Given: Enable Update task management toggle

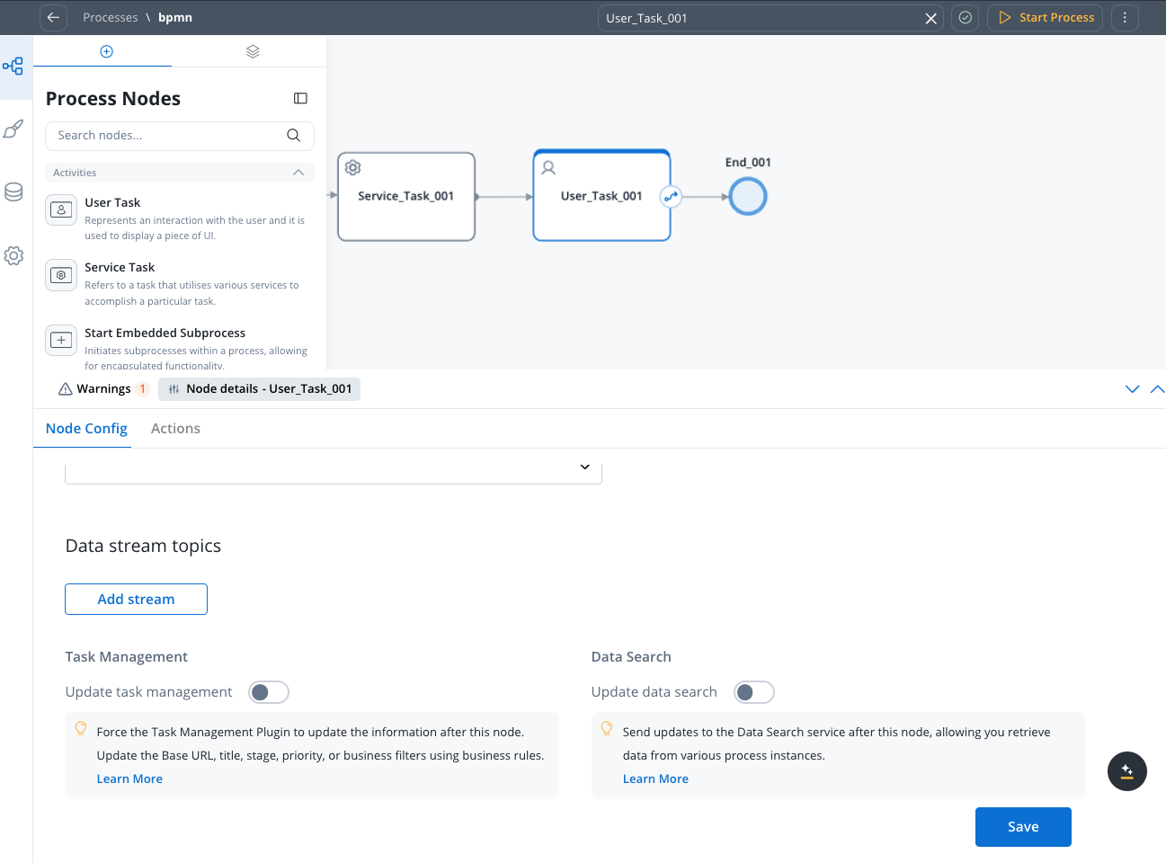Looking at the screenshot, I should pos(268,692).
